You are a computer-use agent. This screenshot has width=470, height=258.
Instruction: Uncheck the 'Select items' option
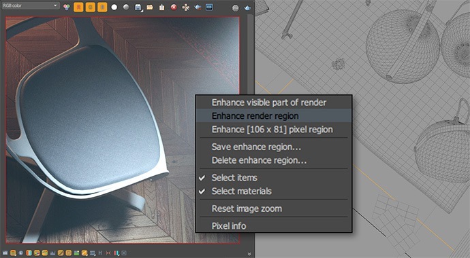tap(274, 178)
